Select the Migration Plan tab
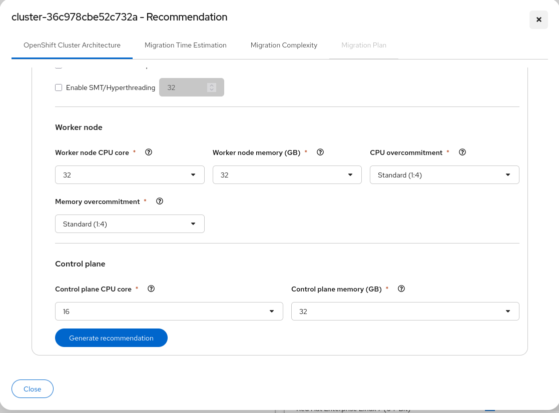The image size is (559, 413). pyautogui.click(x=364, y=45)
